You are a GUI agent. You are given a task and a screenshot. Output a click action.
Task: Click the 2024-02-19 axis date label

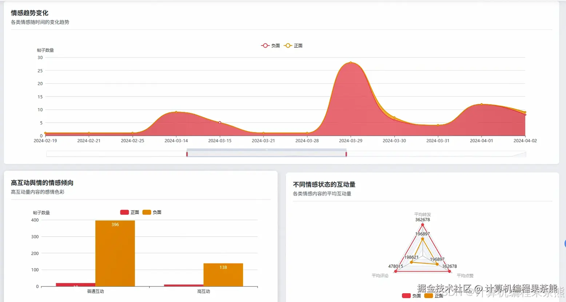[x=45, y=140]
